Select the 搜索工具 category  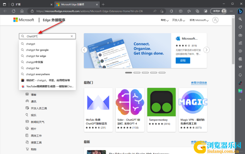(x=34, y=142)
